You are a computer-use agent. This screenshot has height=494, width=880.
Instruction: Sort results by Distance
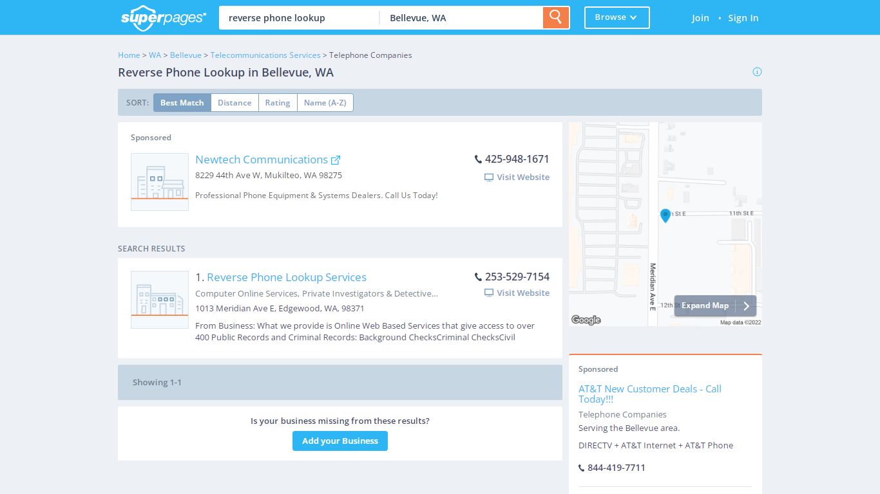[x=234, y=103]
